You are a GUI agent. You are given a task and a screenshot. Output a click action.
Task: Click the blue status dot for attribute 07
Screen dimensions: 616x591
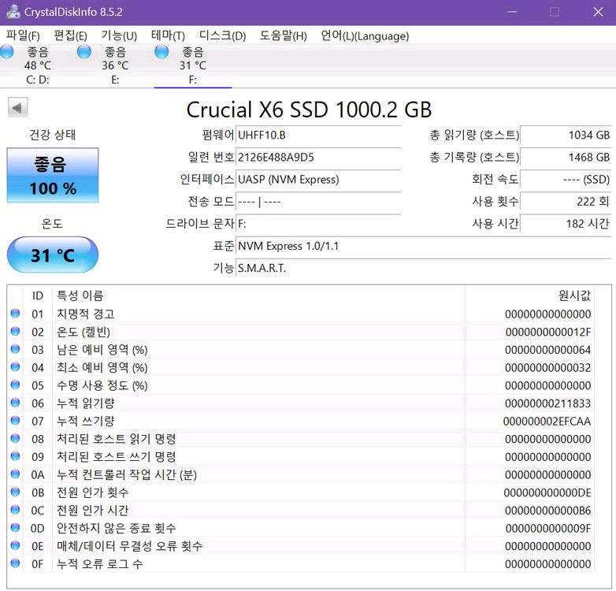[15, 421]
